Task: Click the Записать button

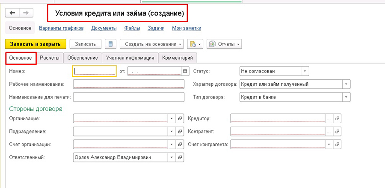Action: (x=86, y=44)
